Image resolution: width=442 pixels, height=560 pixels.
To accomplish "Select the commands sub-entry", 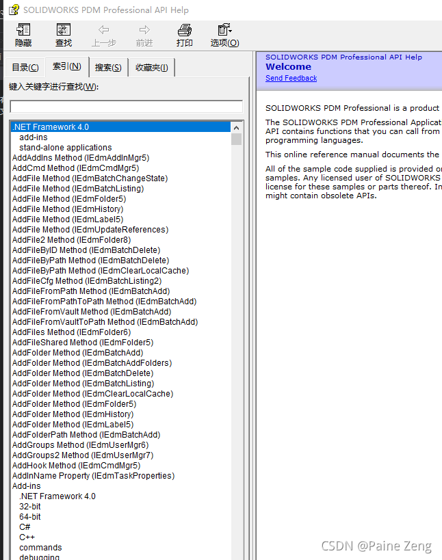I will click(40, 548).
